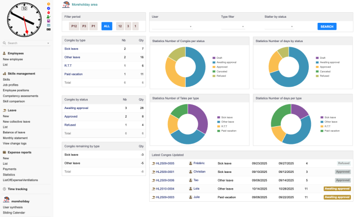Activate the ALL period filter
Screen dimensions: 355x217
coord(106,26)
